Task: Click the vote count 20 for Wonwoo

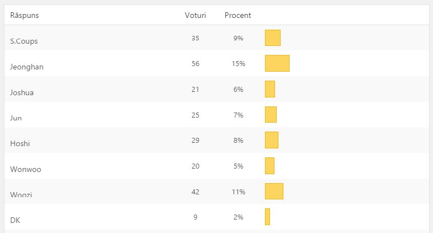Action: coord(195,166)
